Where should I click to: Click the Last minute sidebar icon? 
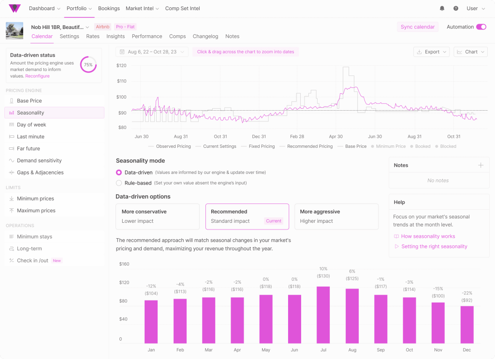[12, 137]
